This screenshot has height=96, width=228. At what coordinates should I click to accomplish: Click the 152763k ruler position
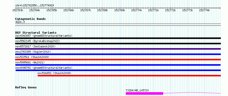tap(18, 10)
